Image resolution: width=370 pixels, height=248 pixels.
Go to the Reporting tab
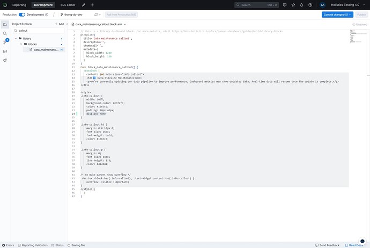click(x=19, y=5)
